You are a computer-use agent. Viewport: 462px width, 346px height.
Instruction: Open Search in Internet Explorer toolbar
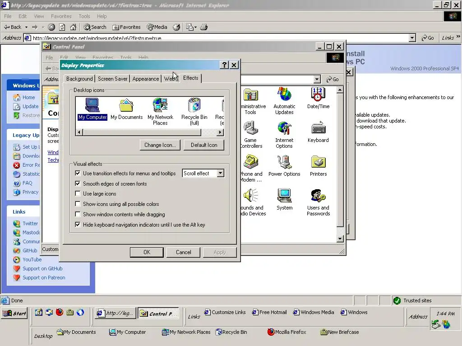[95, 27]
